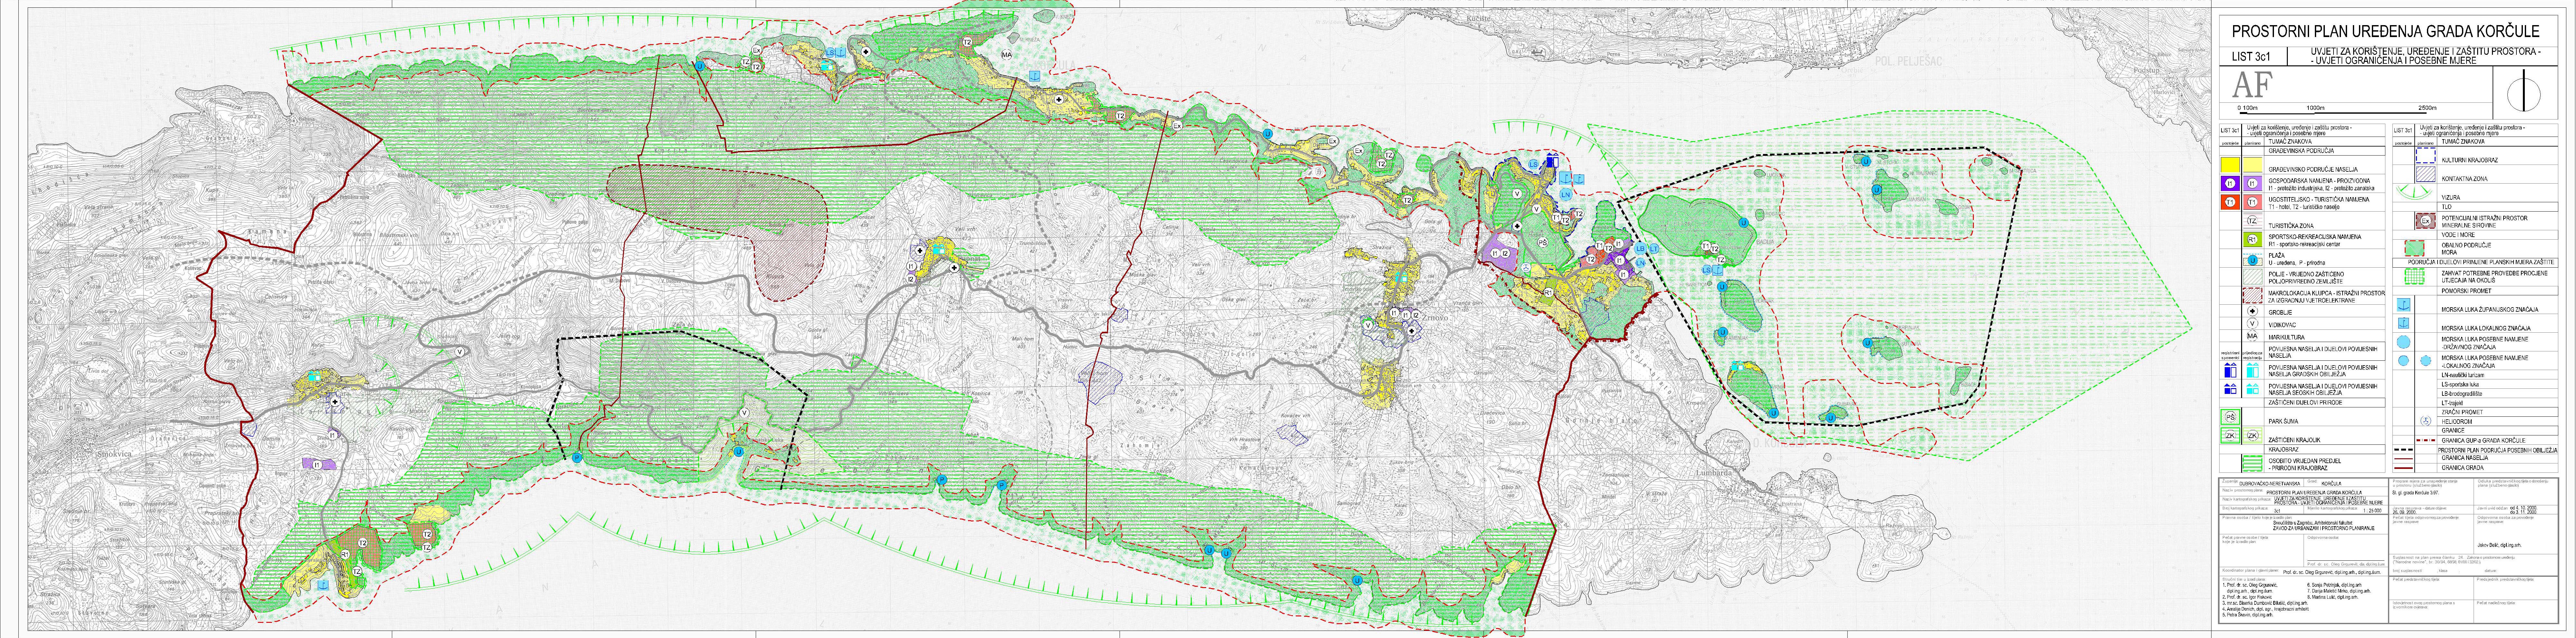
Task: Click the Ex mineral exploration legend symbol
Action: click(x=2426, y=221)
